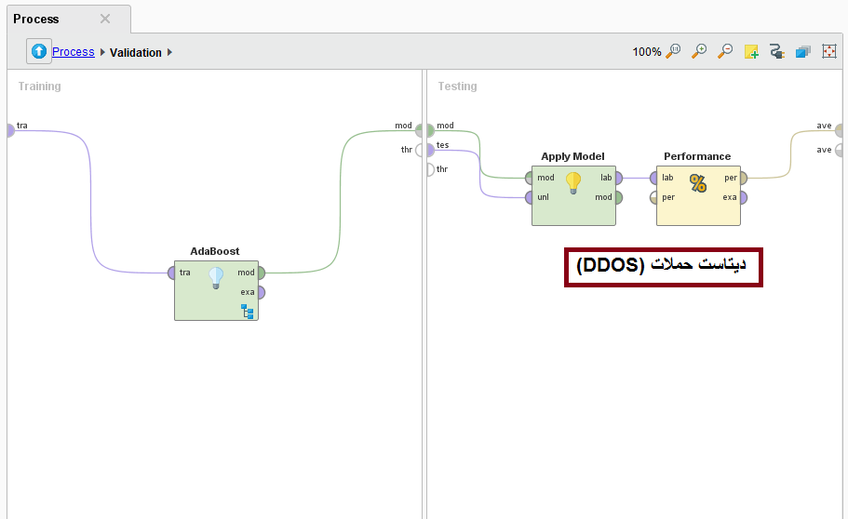
Task: Click the DDOS dataset note box
Action: click(x=663, y=267)
